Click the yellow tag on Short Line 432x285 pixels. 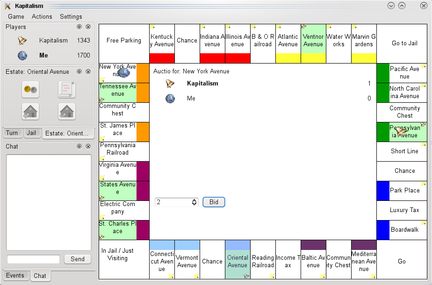[x=424, y=144]
